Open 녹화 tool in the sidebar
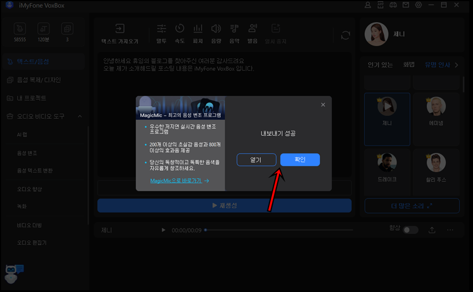Screen dimensions: 473x292 coord(22,206)
